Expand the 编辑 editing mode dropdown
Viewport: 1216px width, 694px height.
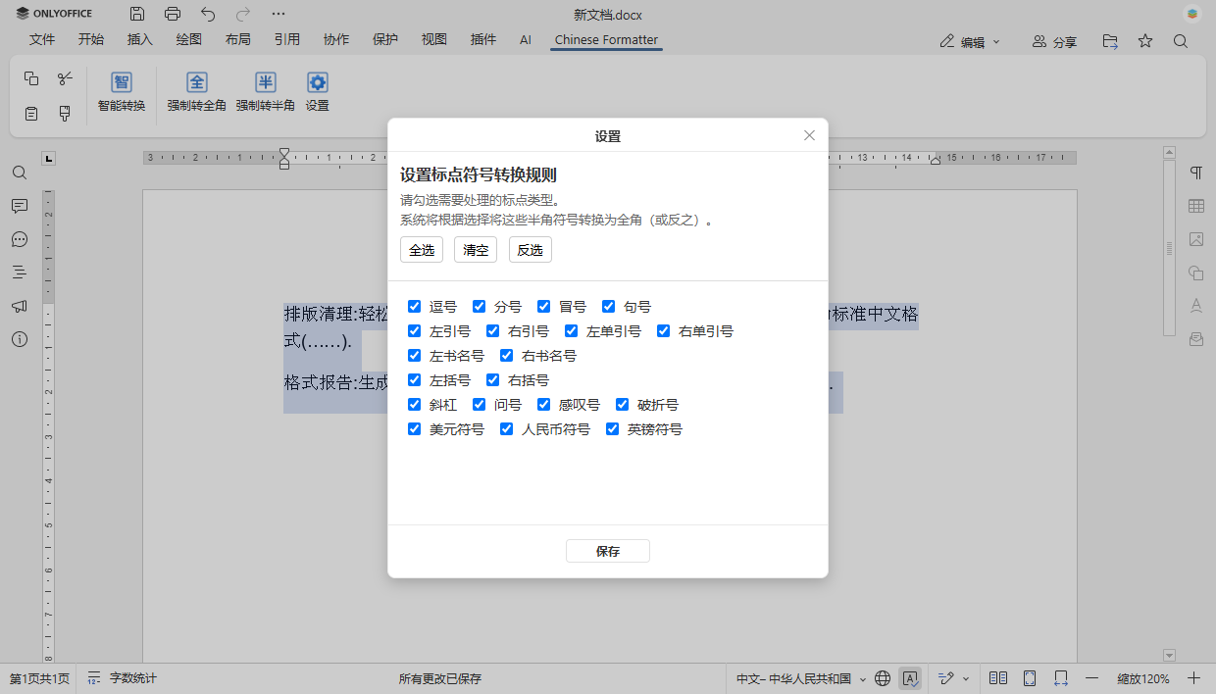[x=970, y=41]
